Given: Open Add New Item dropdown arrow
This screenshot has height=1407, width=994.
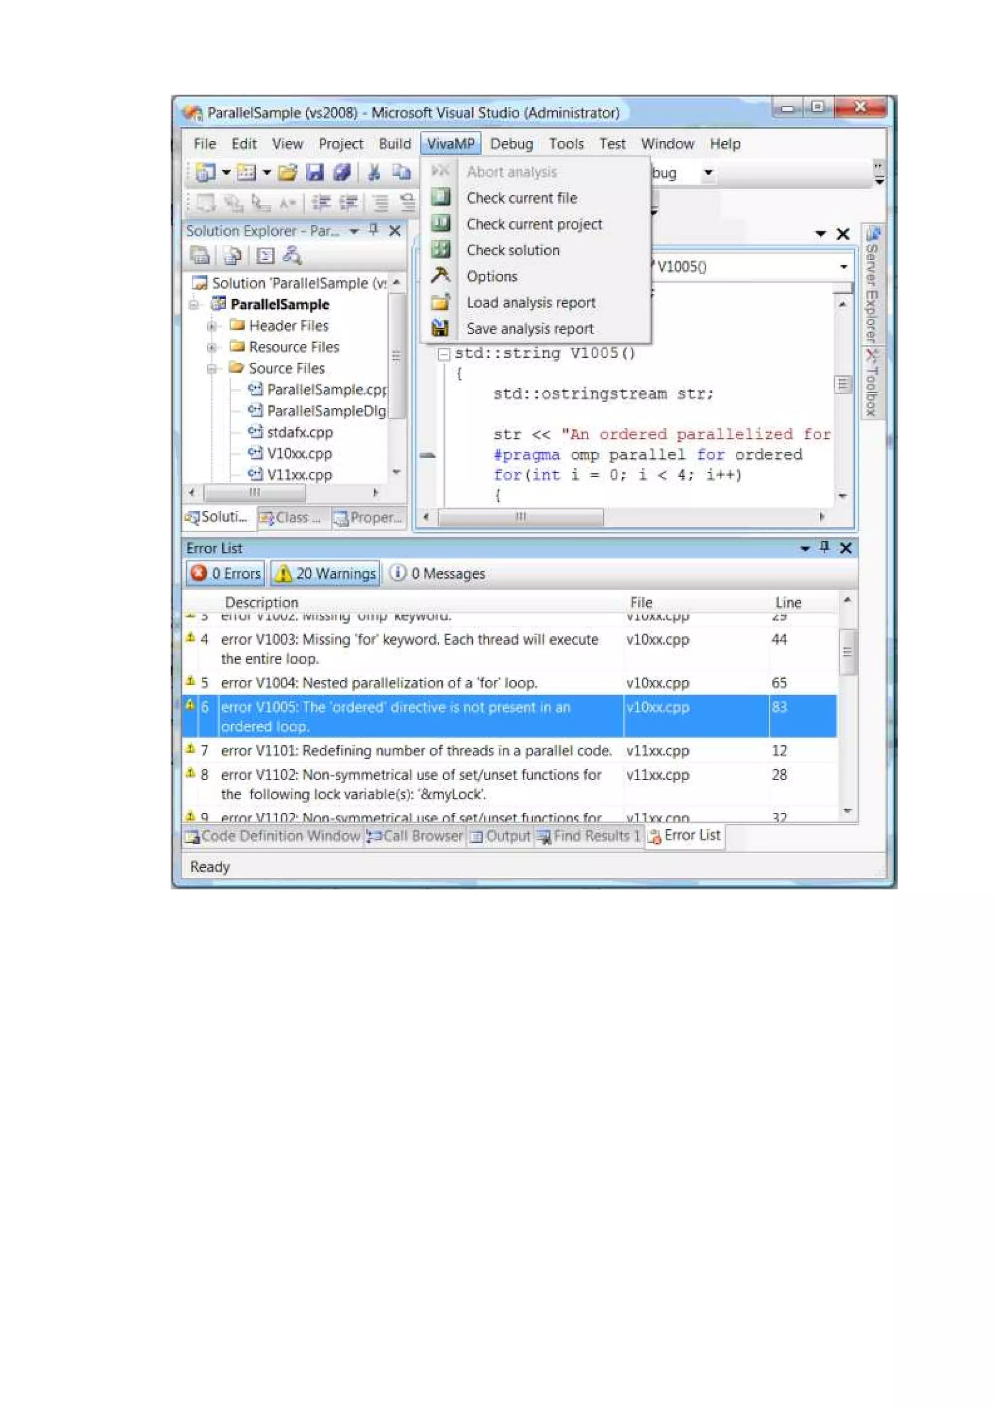Looking at the screenshot, I should (x=267, y=173).
